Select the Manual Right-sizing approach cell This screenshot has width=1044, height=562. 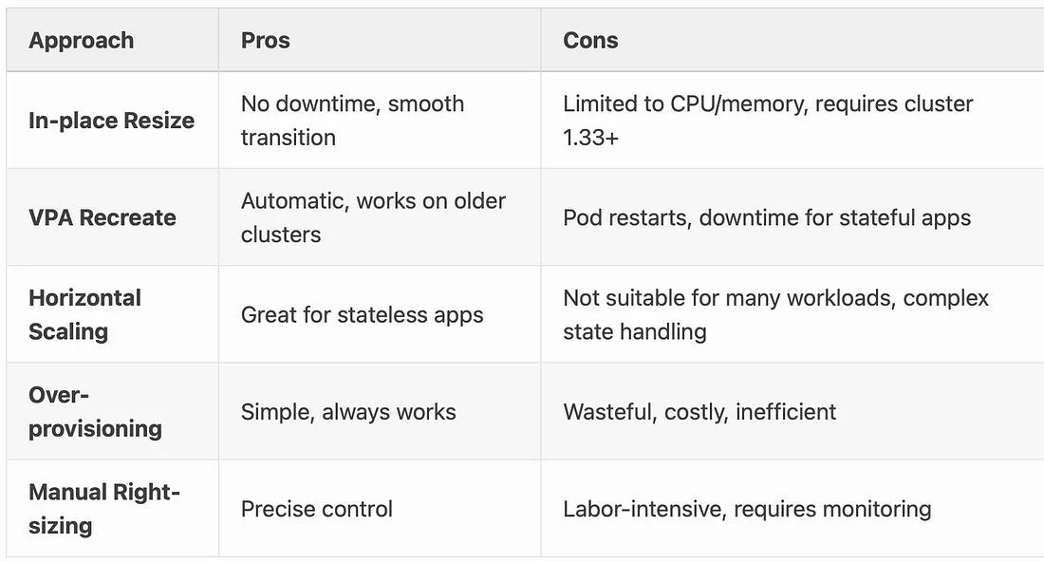coord(104,509)
